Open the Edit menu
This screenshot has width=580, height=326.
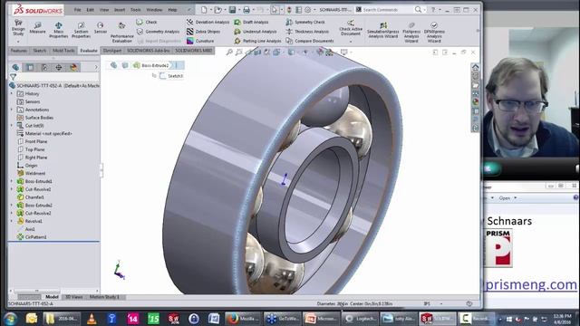pyautogui.click(x=91, y=10)
